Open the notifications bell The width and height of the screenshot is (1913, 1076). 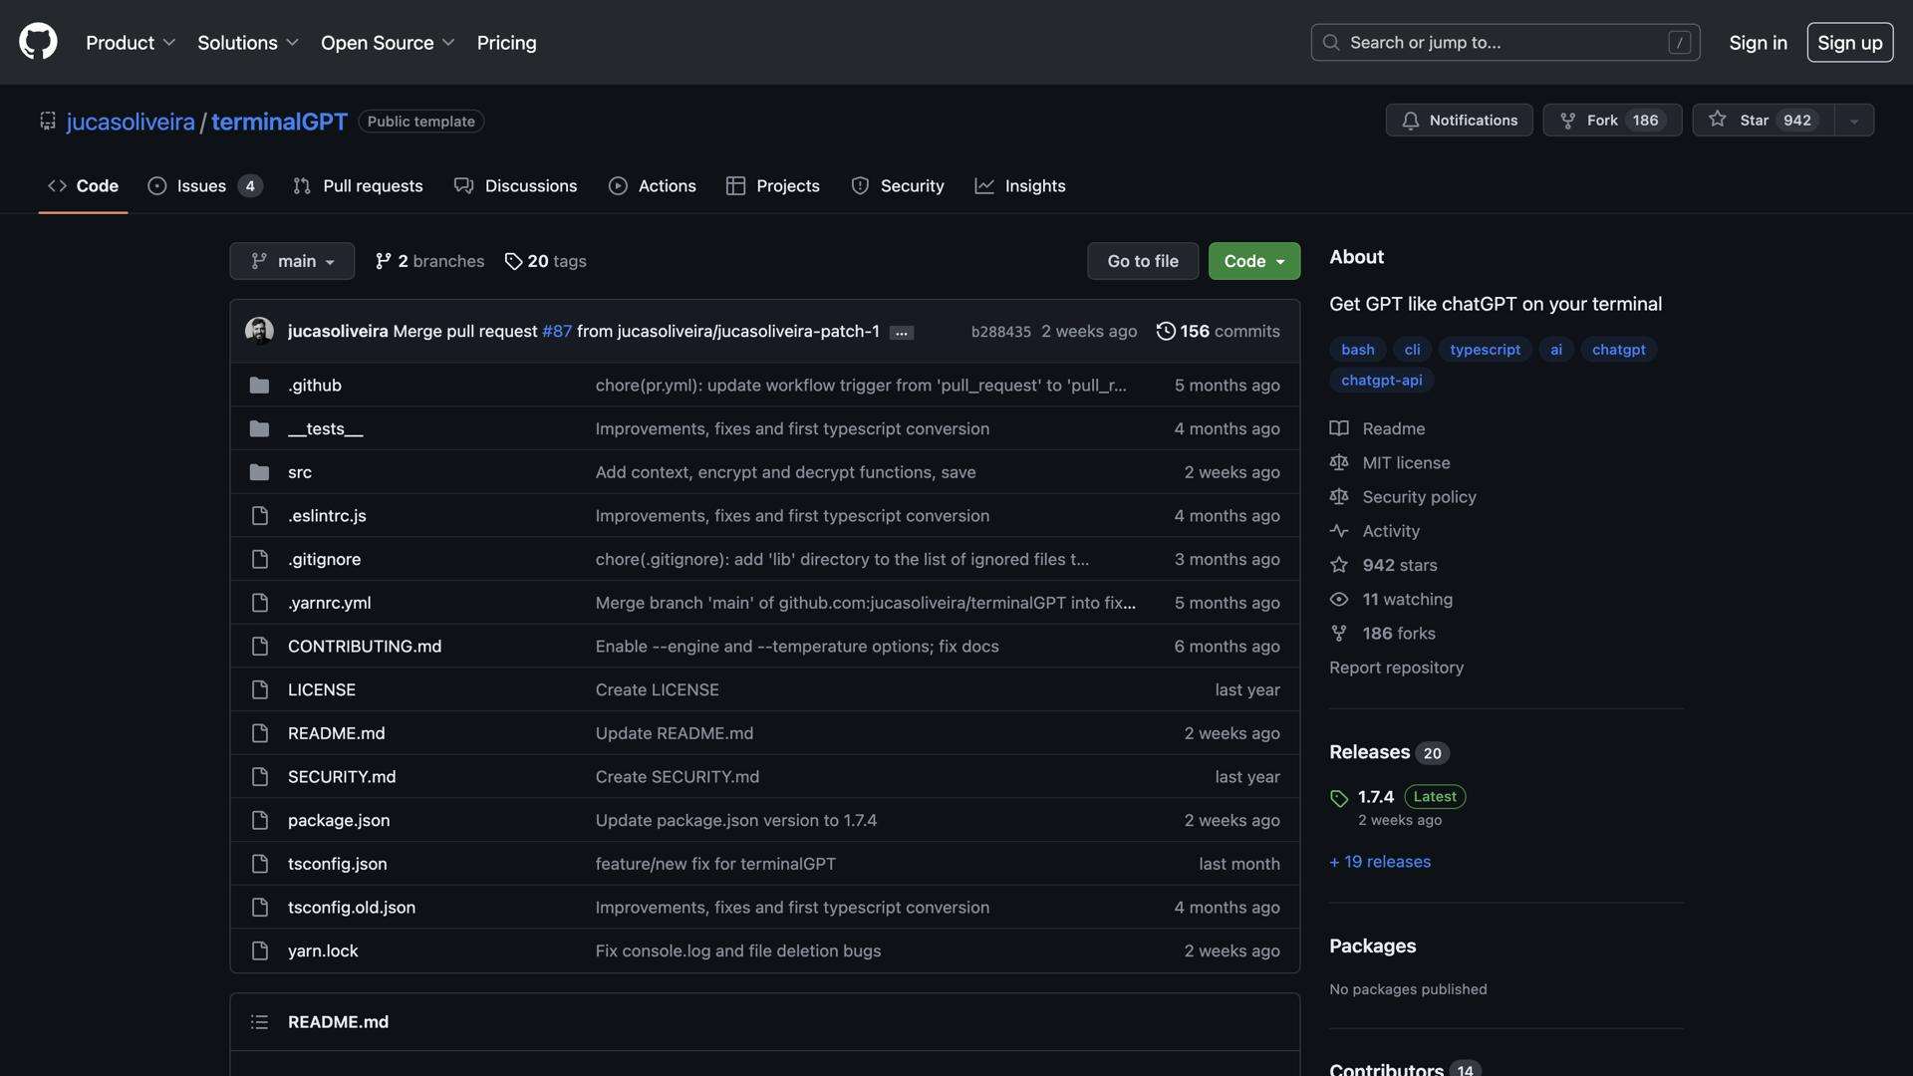[1411, 120]
